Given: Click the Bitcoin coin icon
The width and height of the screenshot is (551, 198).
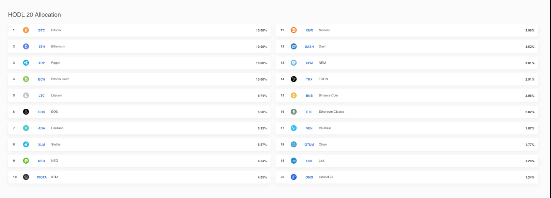Looking at the screenshot, I should 26,30.
